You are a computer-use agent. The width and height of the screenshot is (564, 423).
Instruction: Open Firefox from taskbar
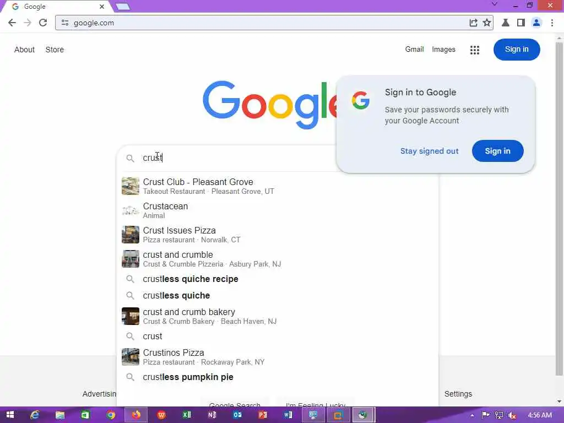[136, 415]
